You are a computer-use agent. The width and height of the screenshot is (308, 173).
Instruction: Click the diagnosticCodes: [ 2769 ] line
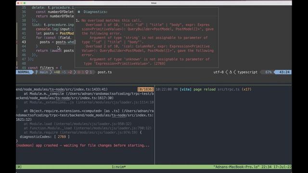coord(45,136)
